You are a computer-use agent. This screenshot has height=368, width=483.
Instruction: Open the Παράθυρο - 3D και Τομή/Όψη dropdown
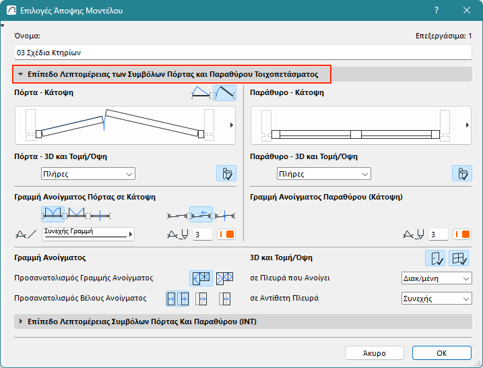(324, 174)
